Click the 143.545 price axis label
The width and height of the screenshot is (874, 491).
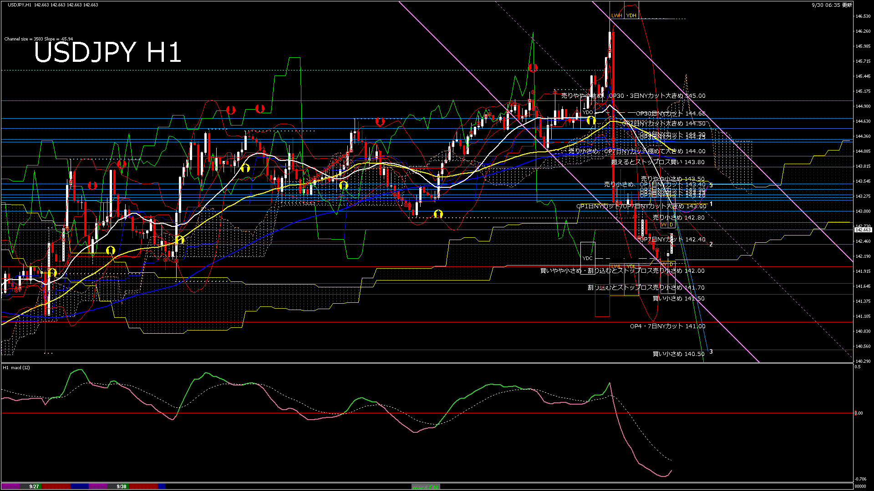point(863,181)
